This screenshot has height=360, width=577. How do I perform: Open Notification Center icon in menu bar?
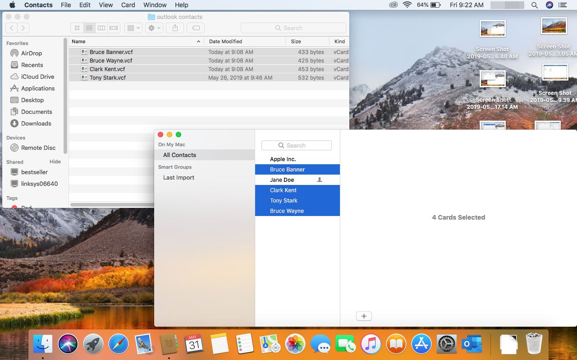(x=563, y=5)
